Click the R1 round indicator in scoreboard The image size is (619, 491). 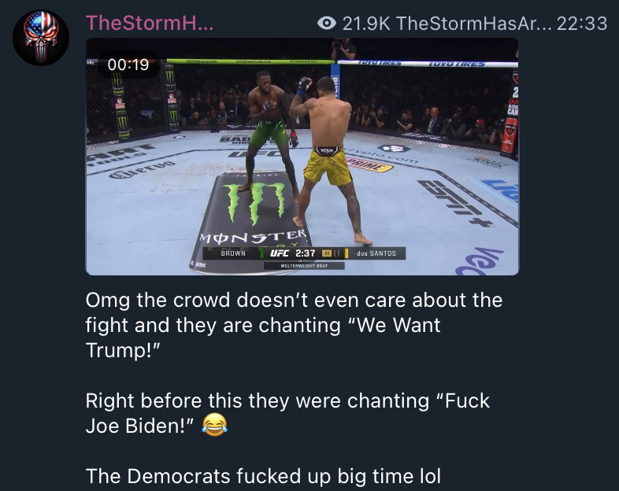point(327,253)
